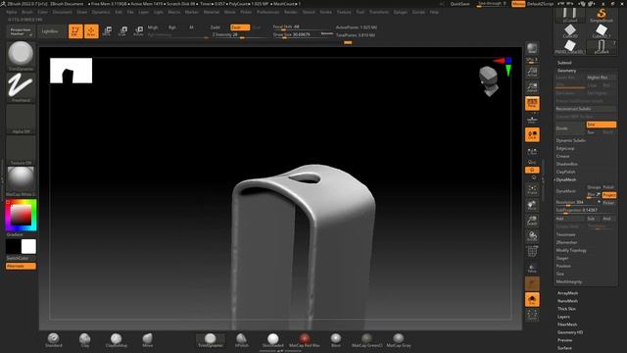Open the Brush menu
The height and width of the screenshot is (353, 627).
click(x=27, y=12)
